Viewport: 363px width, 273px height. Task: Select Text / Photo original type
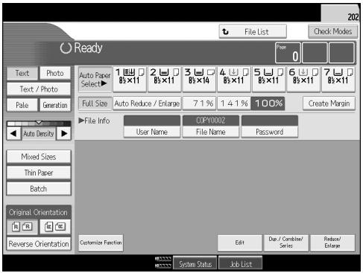[x=39, y=89]
